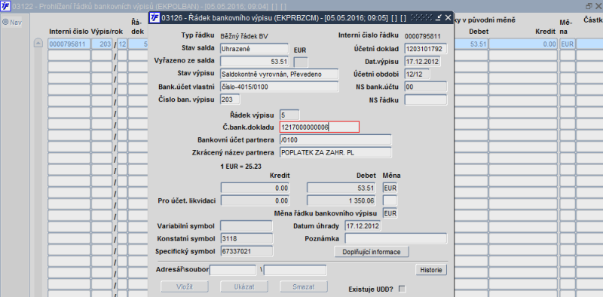Viewport: 603px width, 297px height.
Task: Click the Doplňující informace button
Action: 371,252
